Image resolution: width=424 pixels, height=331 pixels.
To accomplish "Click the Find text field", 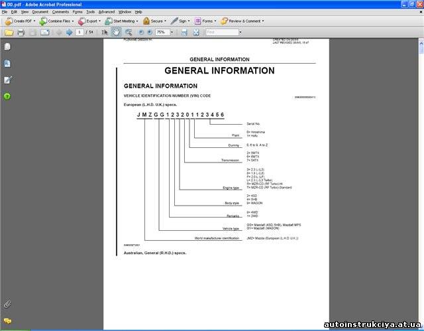I will (222, 33).
